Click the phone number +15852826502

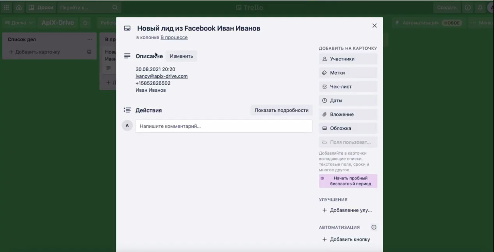[153, 83]
